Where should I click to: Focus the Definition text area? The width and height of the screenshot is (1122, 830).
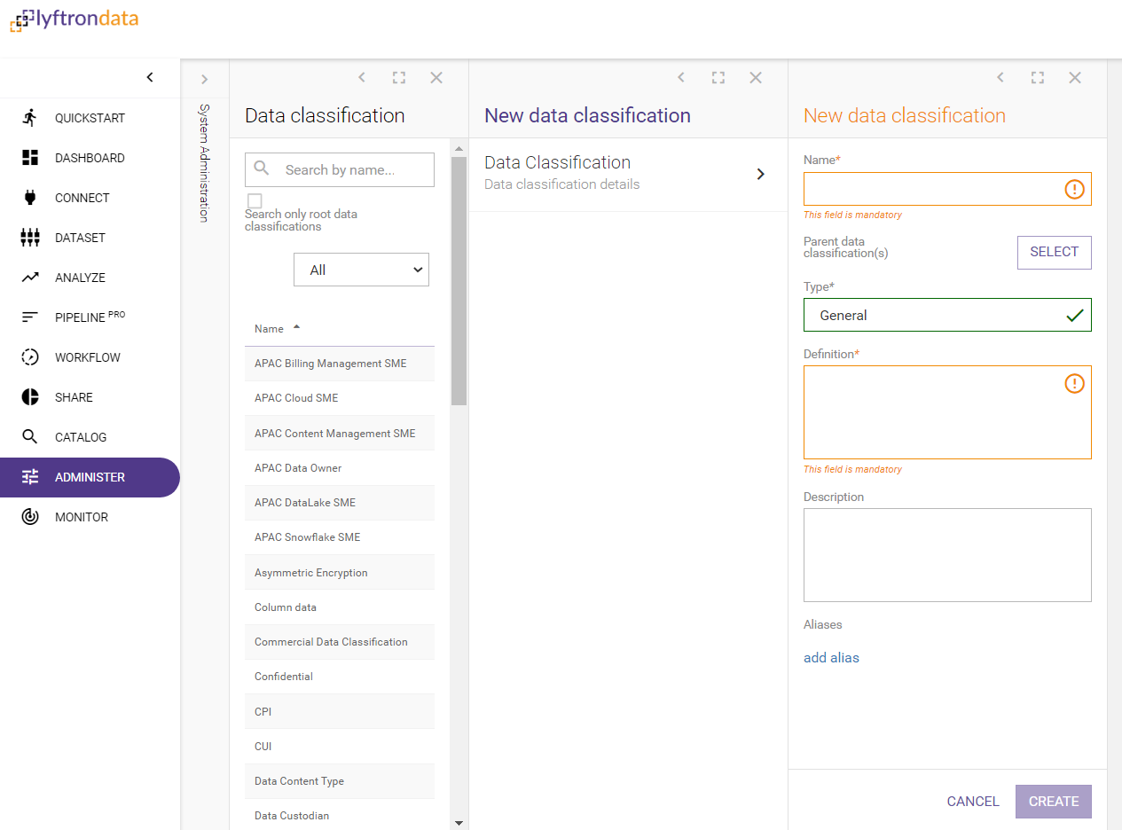pyautogui.click(x=947, y=412)
